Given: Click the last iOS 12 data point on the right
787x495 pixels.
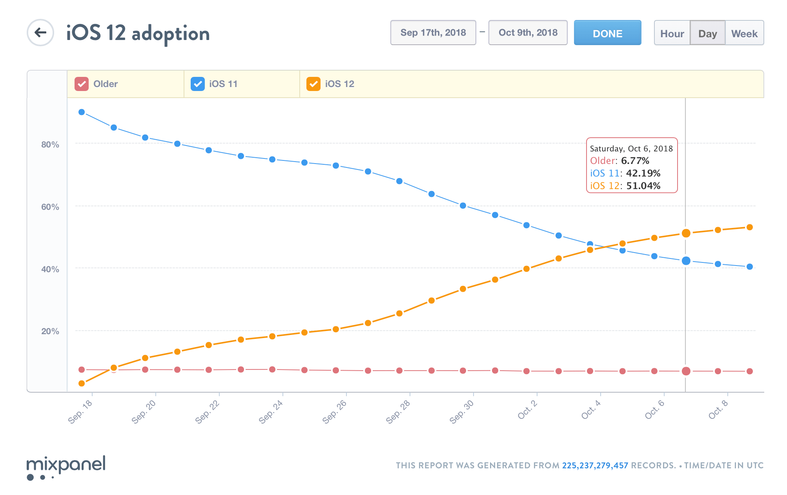Looking at the screenshot, I should 749,227.
